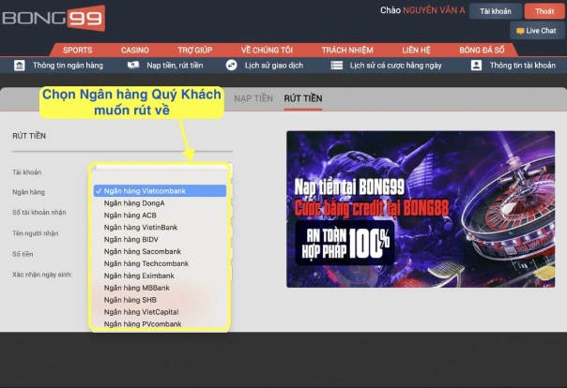
Task: Click the Tài khoản form label
Action: [x=27, y=172]
